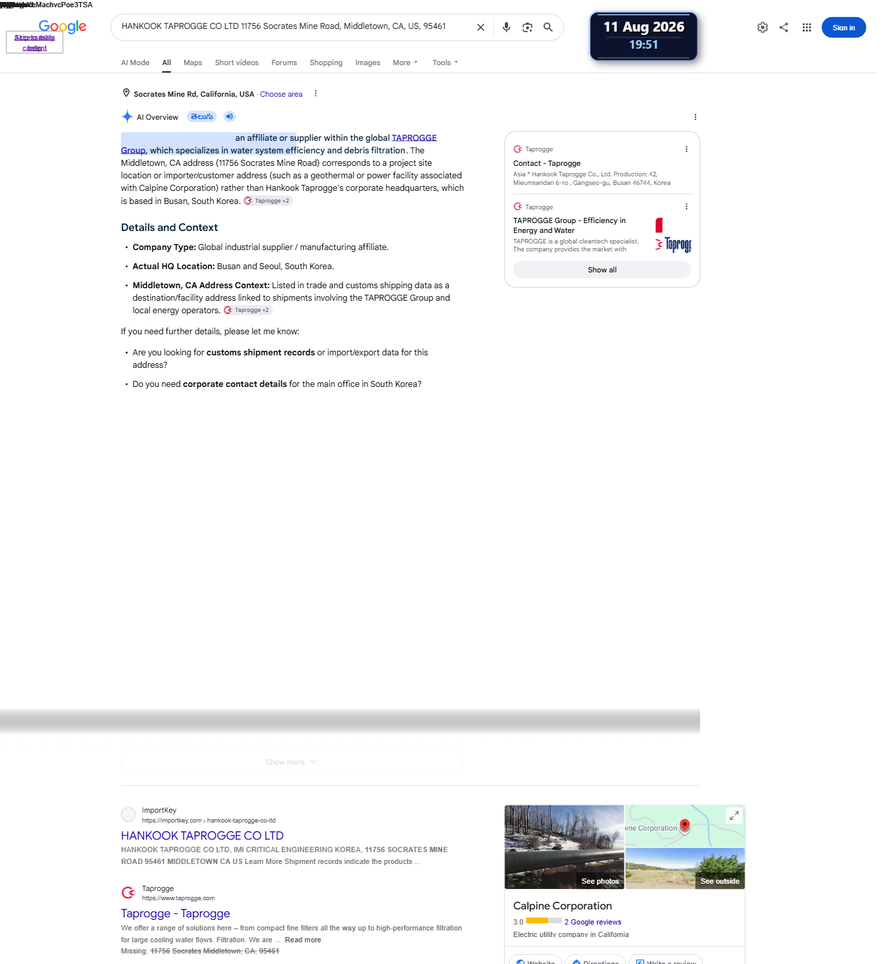Image resolution: width=887 pixels, height=964 pixels.
Task: Open the 2 Google reviews link
Action: click(593, 922)
